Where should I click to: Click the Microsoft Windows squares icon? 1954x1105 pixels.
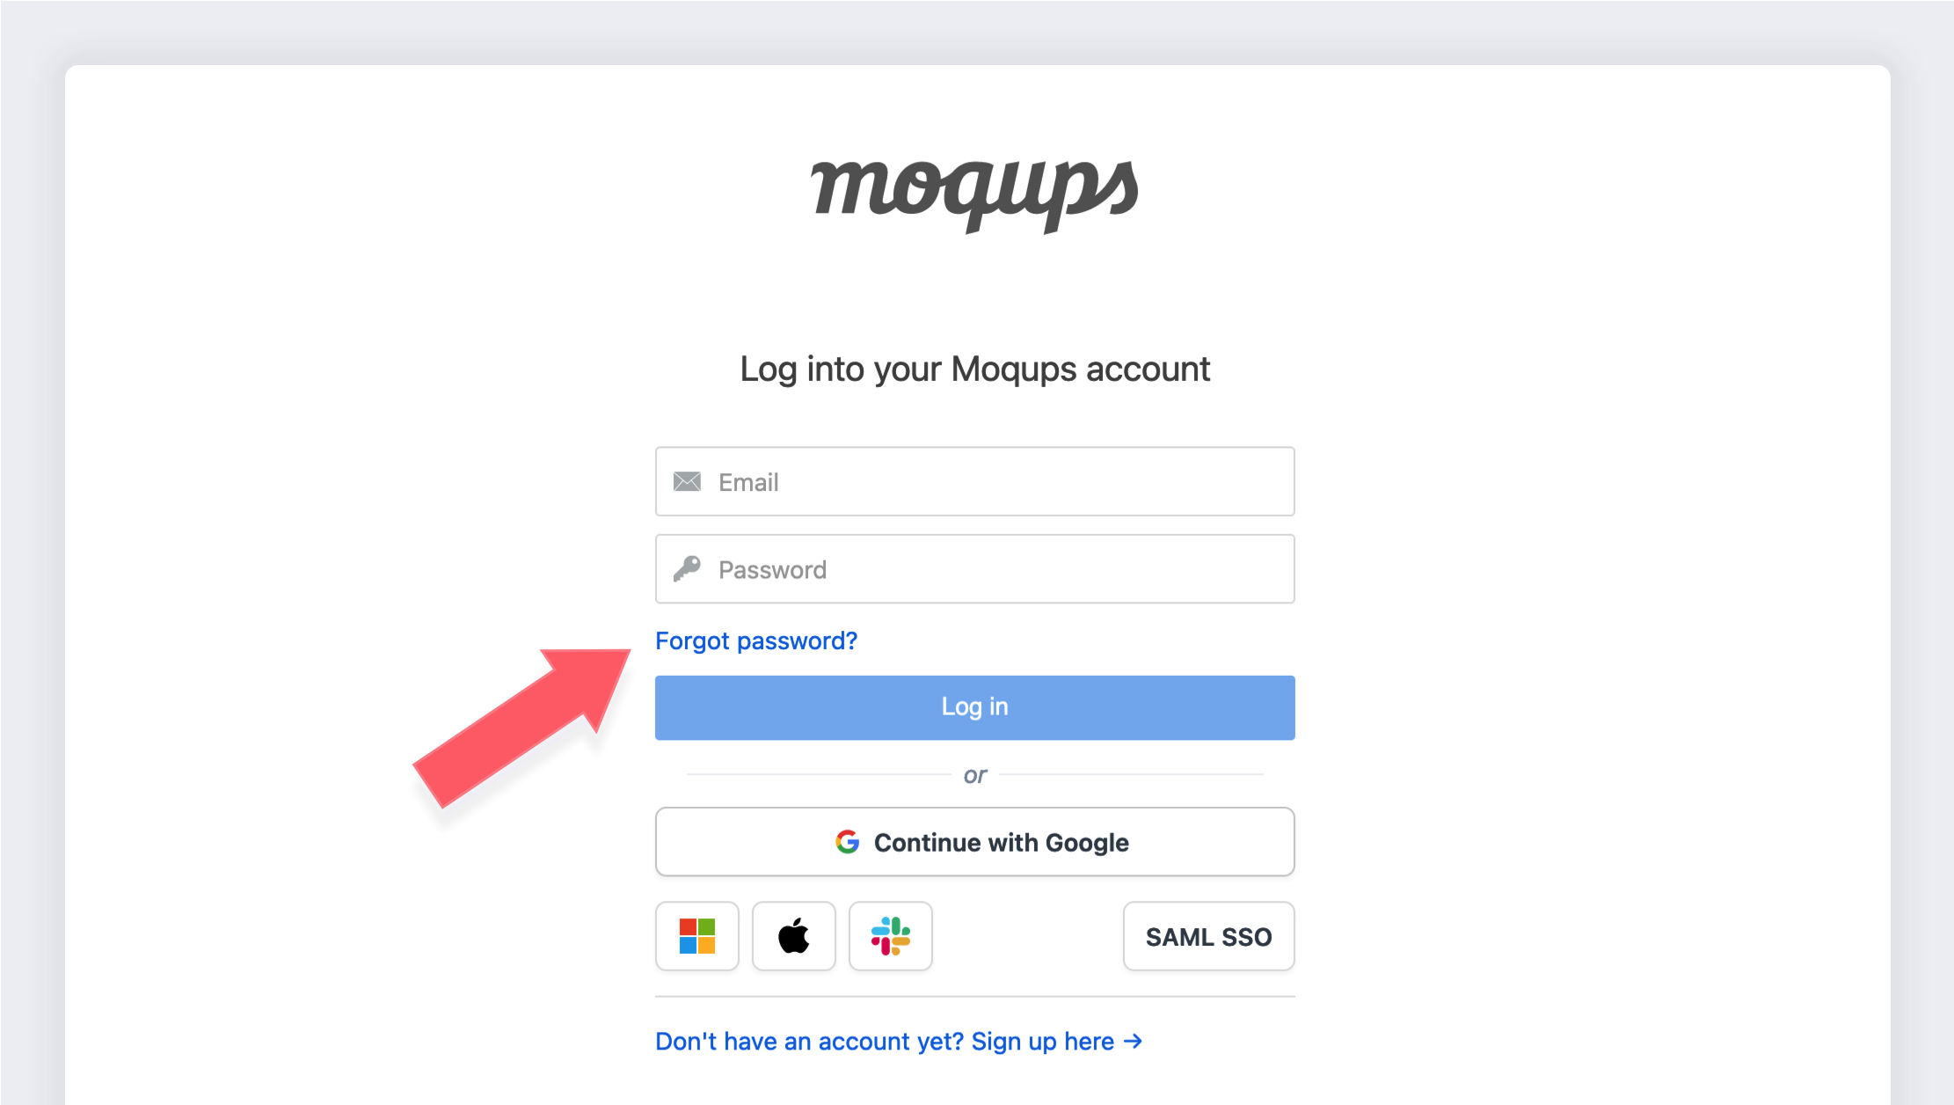pos(696,936)
